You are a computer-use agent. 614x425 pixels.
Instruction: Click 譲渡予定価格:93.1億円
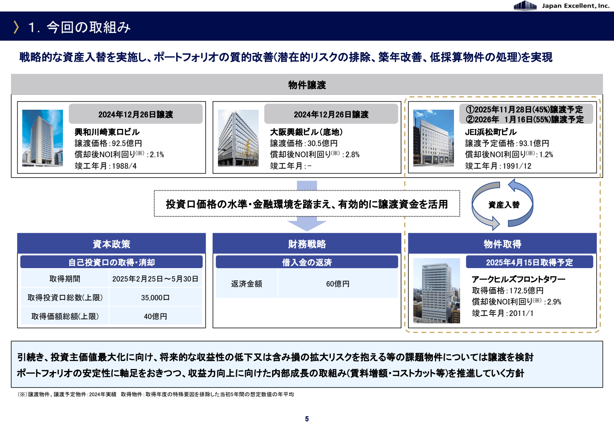(507, 143)
